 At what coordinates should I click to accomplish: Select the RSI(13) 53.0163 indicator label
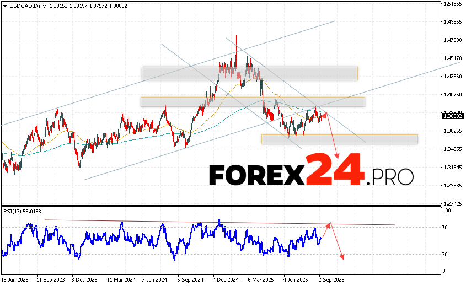tap(22, 210)
